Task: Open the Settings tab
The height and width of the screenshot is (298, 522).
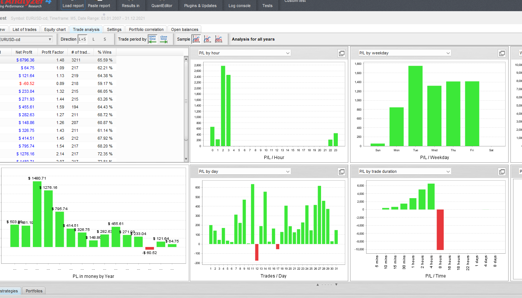Action: point(114,29)
